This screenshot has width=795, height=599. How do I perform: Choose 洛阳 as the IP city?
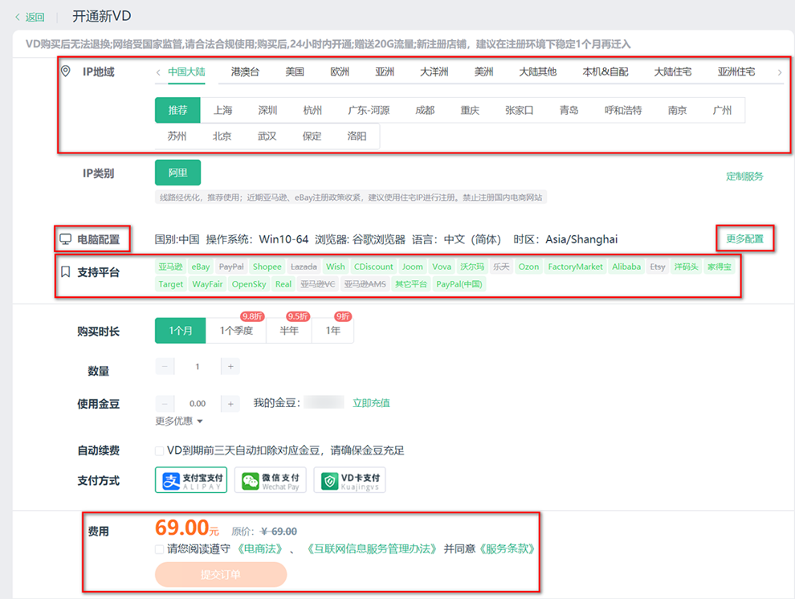click(x=357, y=136)
